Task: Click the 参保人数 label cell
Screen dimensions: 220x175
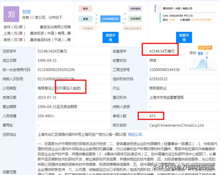Action: (x=129, y=116)
